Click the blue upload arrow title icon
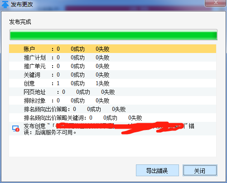 pyautogui.click(x=5, y=4)
